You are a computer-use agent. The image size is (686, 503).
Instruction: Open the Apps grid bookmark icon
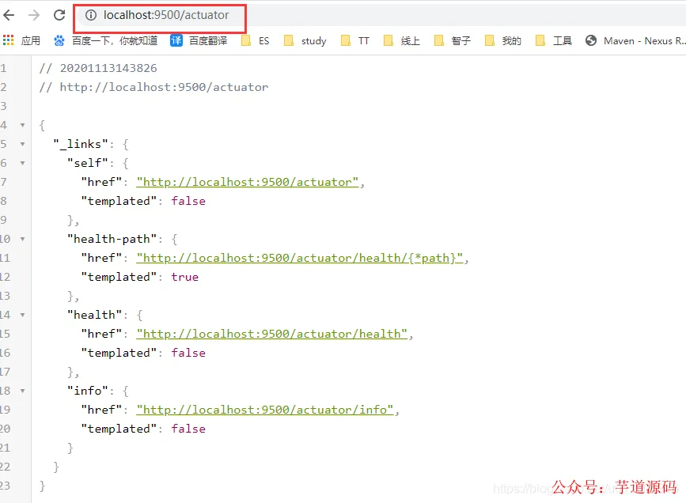click(x=9, y=40)
